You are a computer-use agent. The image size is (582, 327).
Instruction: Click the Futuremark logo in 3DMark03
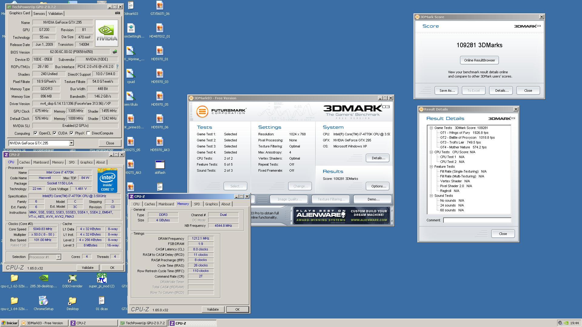[x=221, y=111]
